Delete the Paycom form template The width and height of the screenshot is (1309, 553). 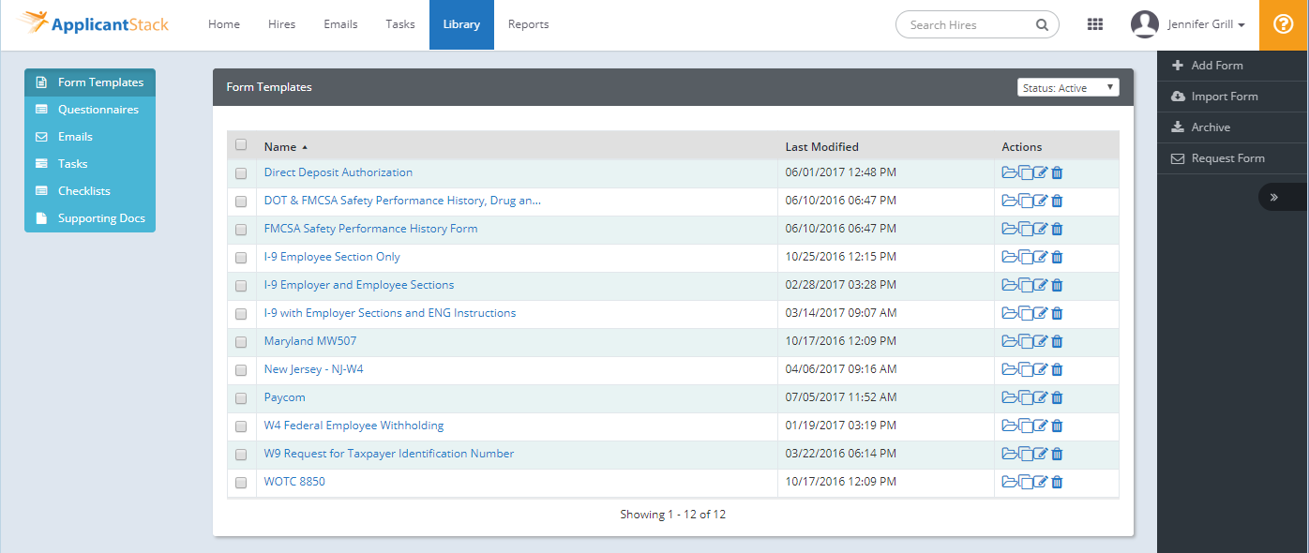[1057, 397]
